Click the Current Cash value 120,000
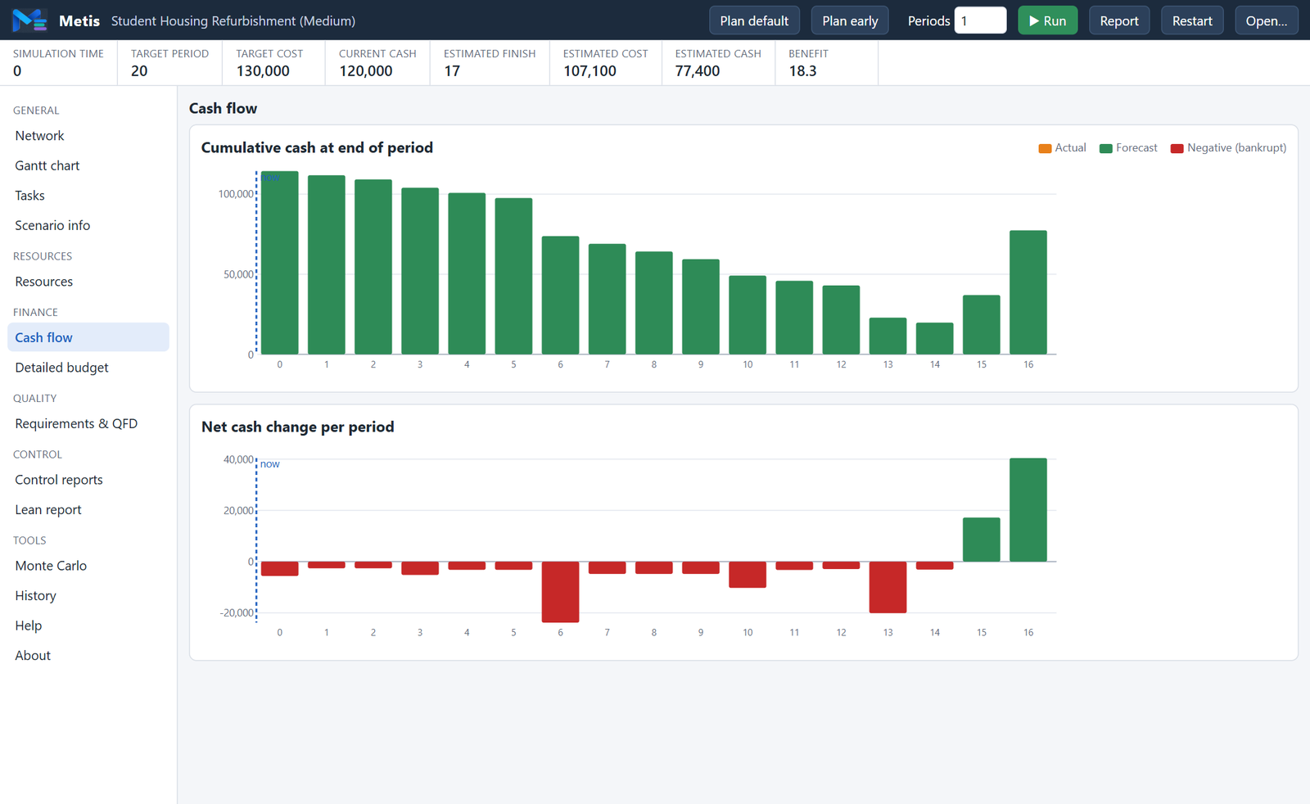Screen dimensions: 1310x804 [x=366, y=71]
